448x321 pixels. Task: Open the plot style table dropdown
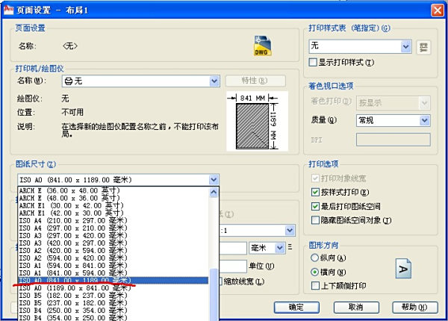405,46
